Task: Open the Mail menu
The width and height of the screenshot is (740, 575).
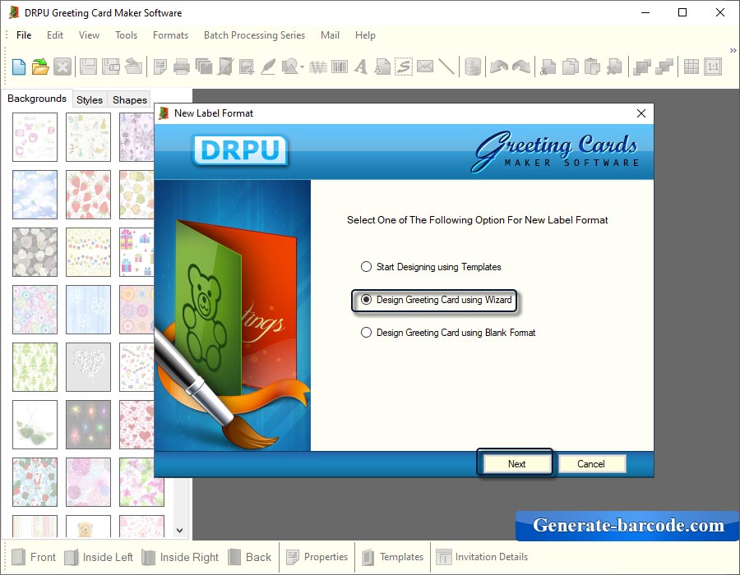Action: point(330,35)
